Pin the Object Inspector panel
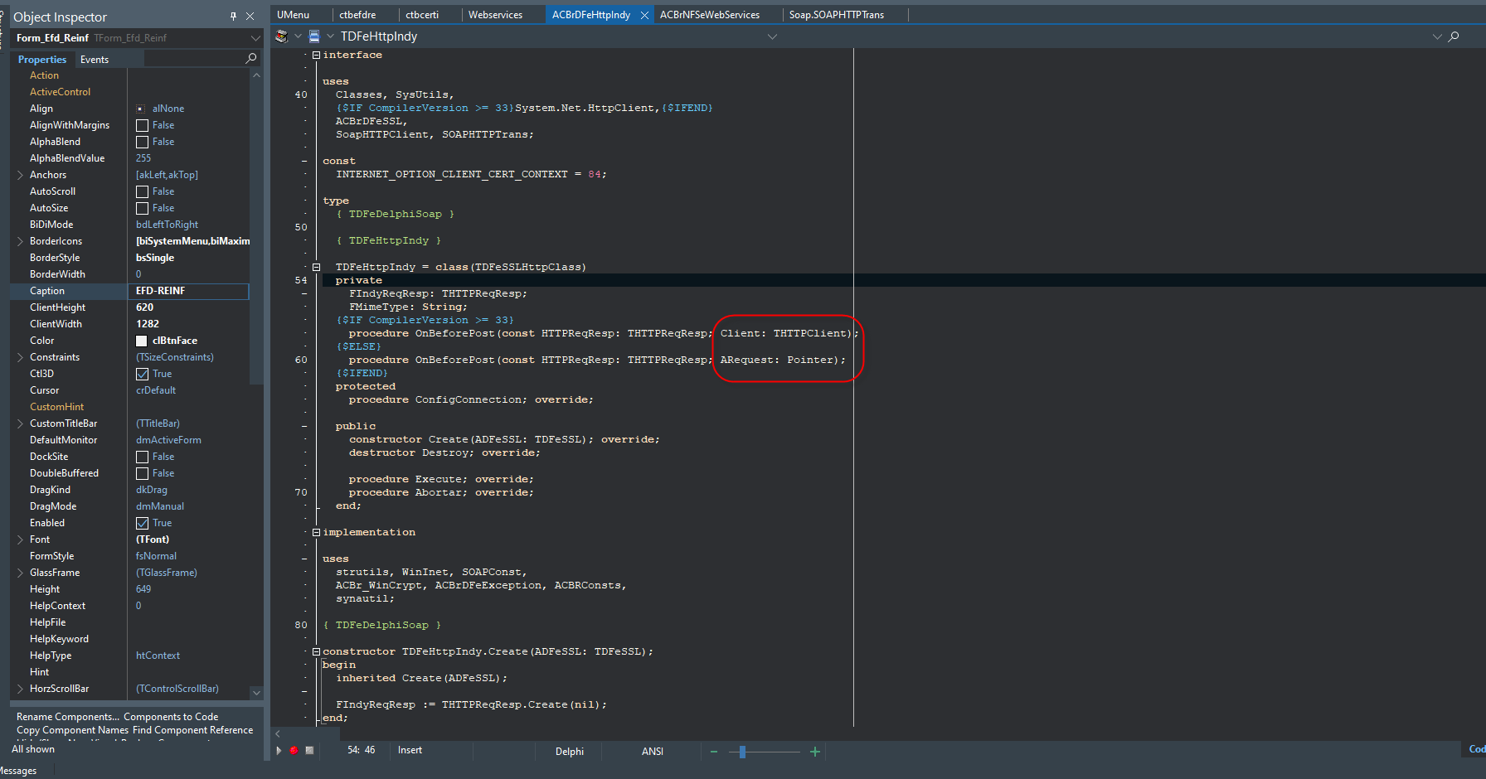The height and width of the screenshot is (779, 1486). [233, 17]
